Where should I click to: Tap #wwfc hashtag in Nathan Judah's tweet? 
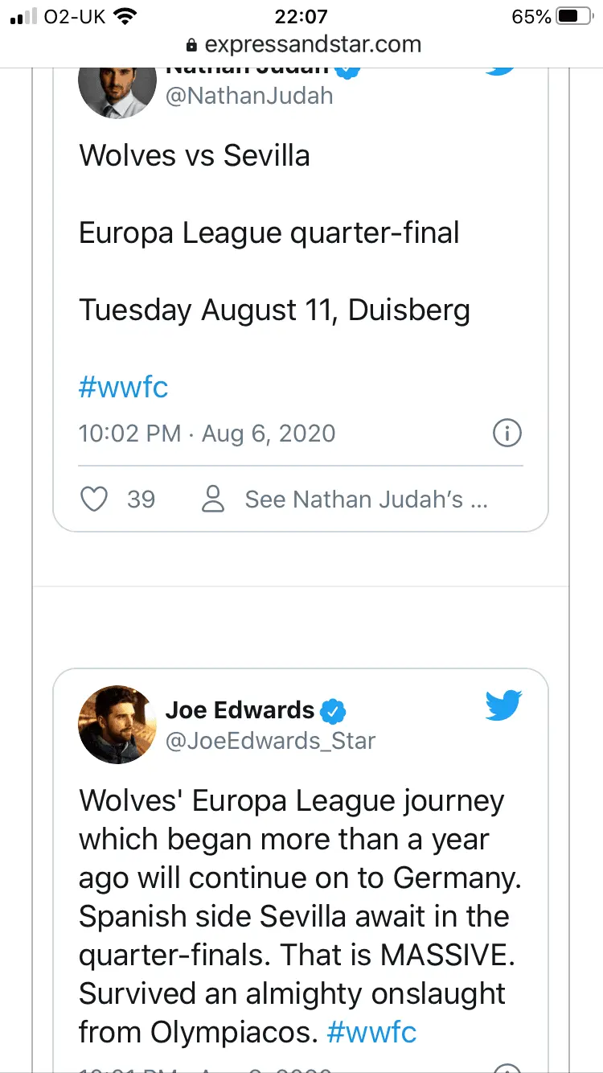124,388
